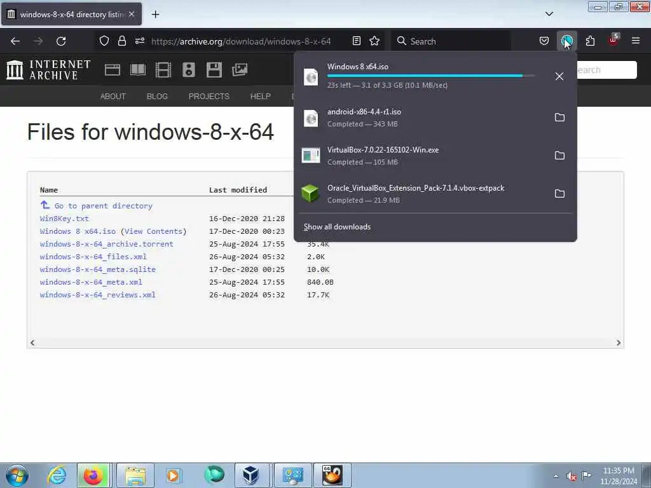This screenshot has width=651, height=488.
Task: Open the Windows Start orb
Action: [17, 475]
